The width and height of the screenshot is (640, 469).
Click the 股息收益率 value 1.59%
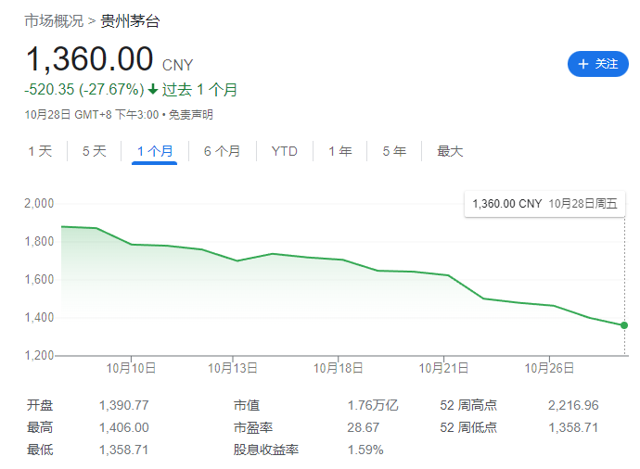coord(365,450)
